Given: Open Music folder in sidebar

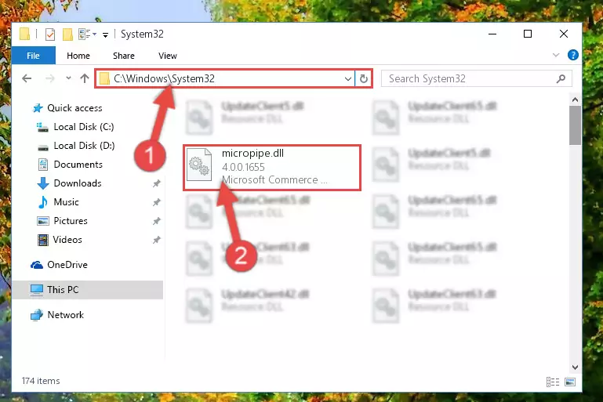Looking at the screenshot, I should pyautogui.click(x=66, y=202).
